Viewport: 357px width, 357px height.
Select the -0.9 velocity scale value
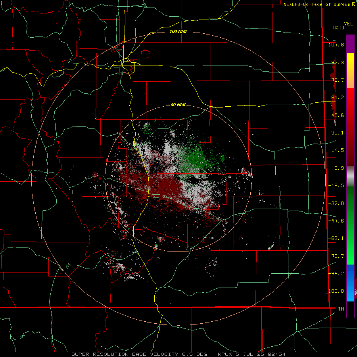338,168
